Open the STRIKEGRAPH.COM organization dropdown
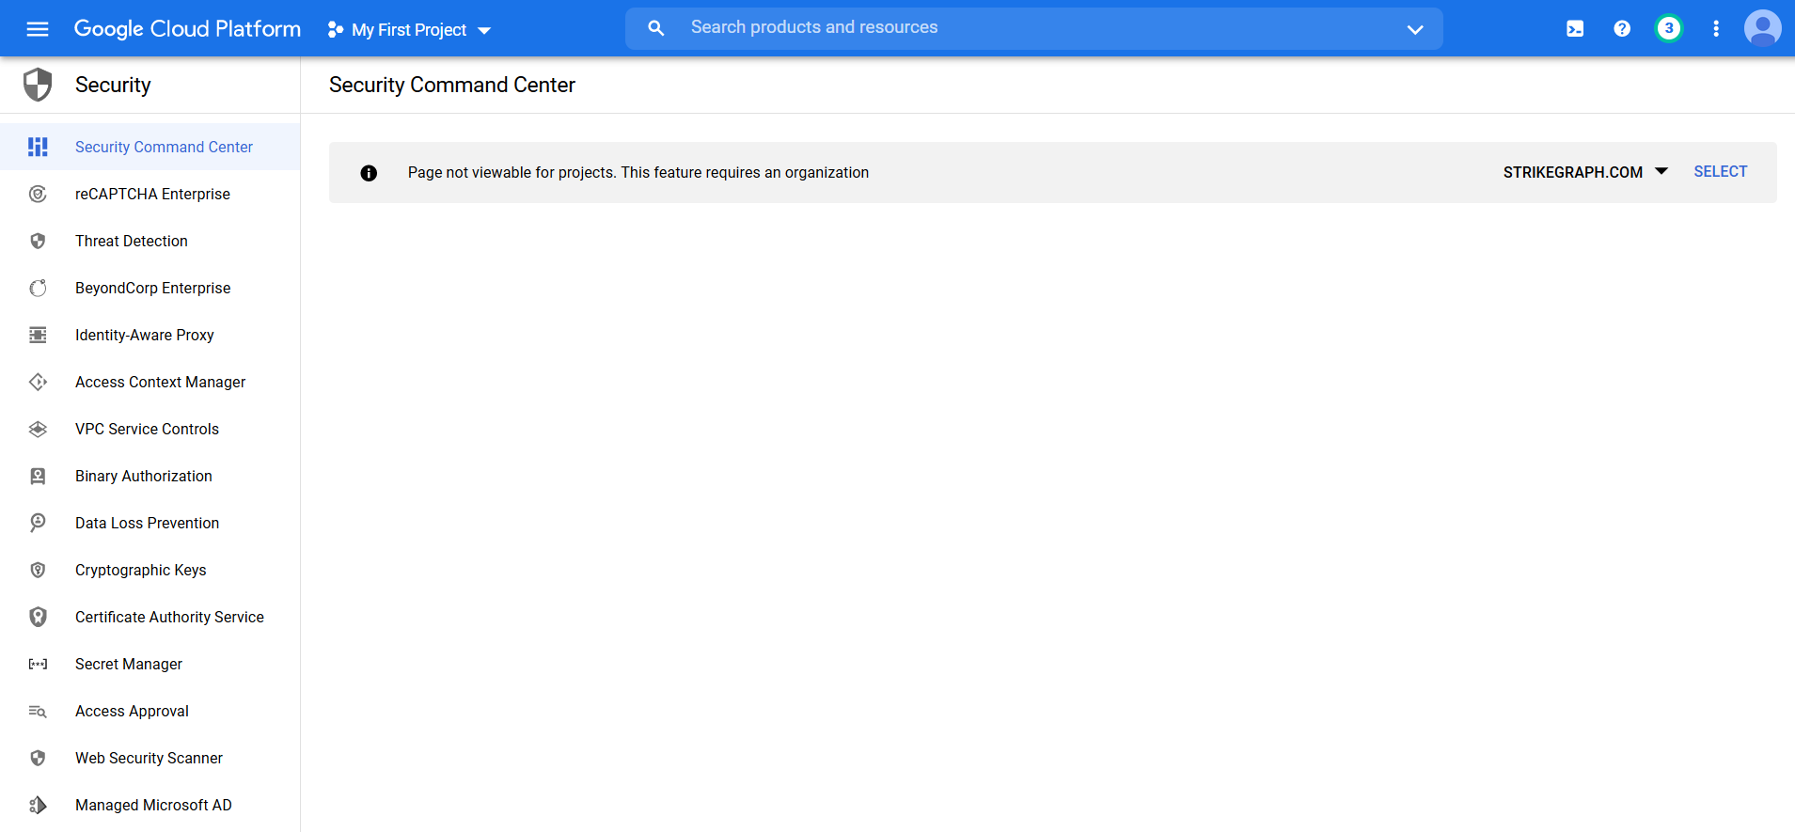 click(1585, 172)
